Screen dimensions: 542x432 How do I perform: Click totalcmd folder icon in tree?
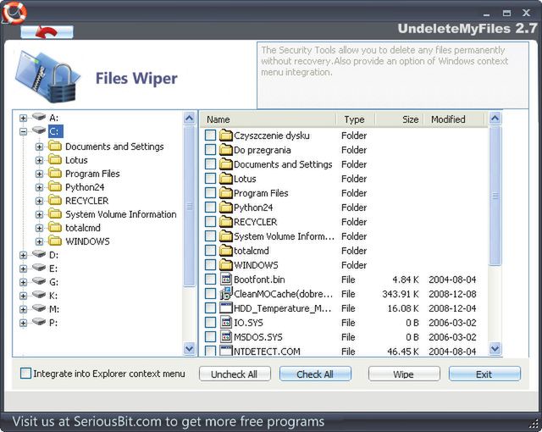click(55, 227)
